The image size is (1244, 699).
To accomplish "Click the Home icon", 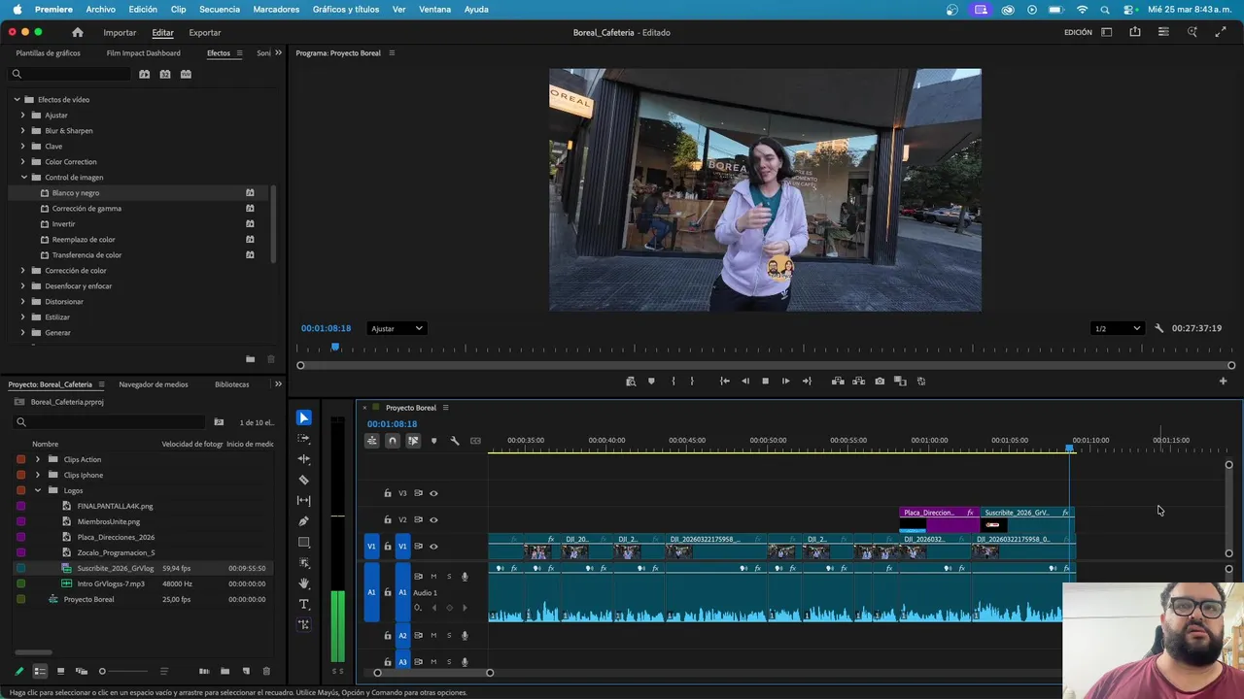I will tap(78, 32).
